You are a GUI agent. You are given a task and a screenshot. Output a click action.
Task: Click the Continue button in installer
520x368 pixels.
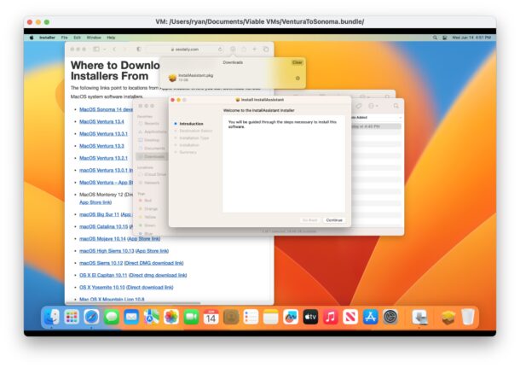[x=334, y=219]
